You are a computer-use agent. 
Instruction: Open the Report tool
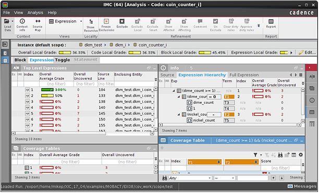tap(271, 23)
